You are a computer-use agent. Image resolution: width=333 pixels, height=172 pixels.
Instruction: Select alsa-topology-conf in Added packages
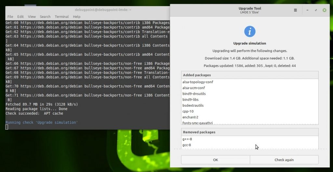tap(198, 82)
